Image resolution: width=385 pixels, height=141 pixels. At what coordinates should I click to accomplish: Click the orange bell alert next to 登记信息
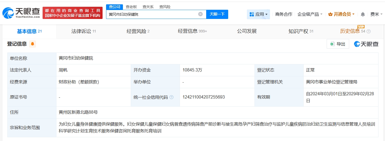[x=33, y=44]
